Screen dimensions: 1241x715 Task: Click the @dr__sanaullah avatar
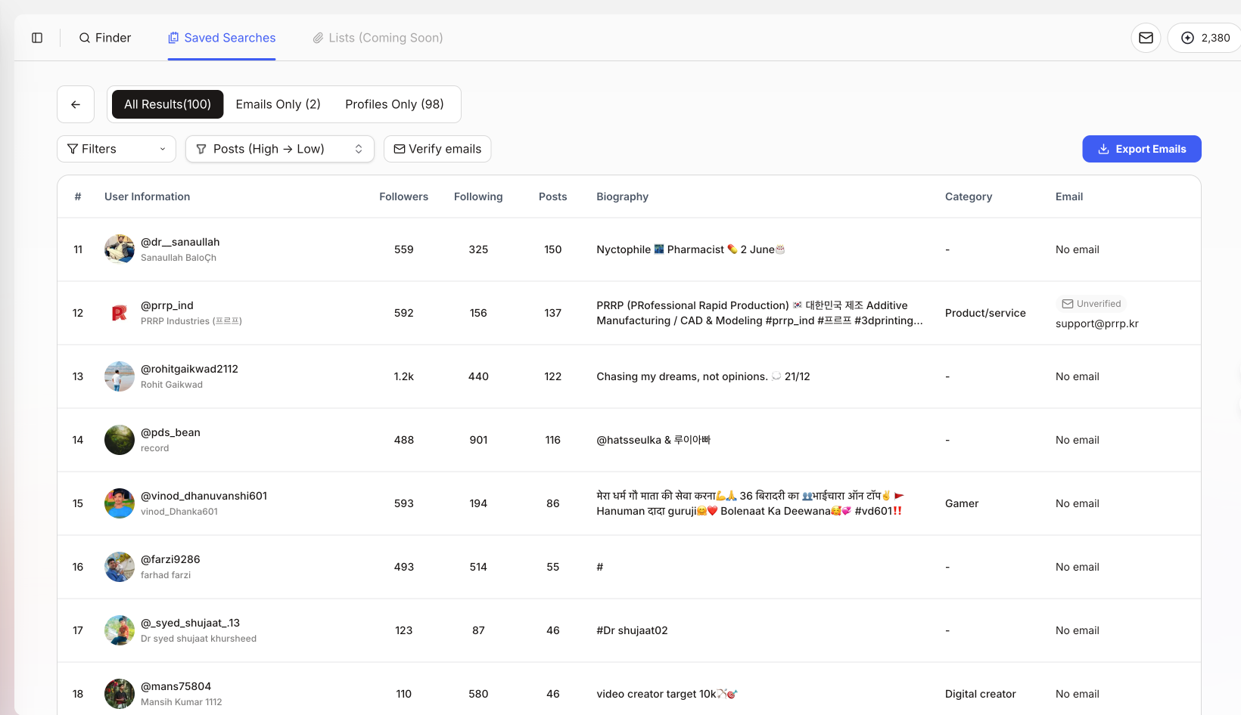(120, 249)
